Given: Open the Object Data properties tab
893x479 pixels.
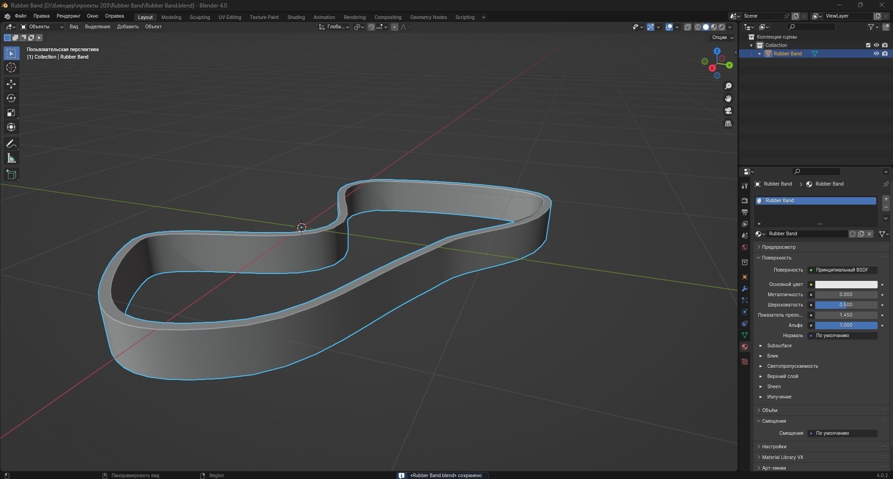Looking at the screenshot, I should coord(745,335).
